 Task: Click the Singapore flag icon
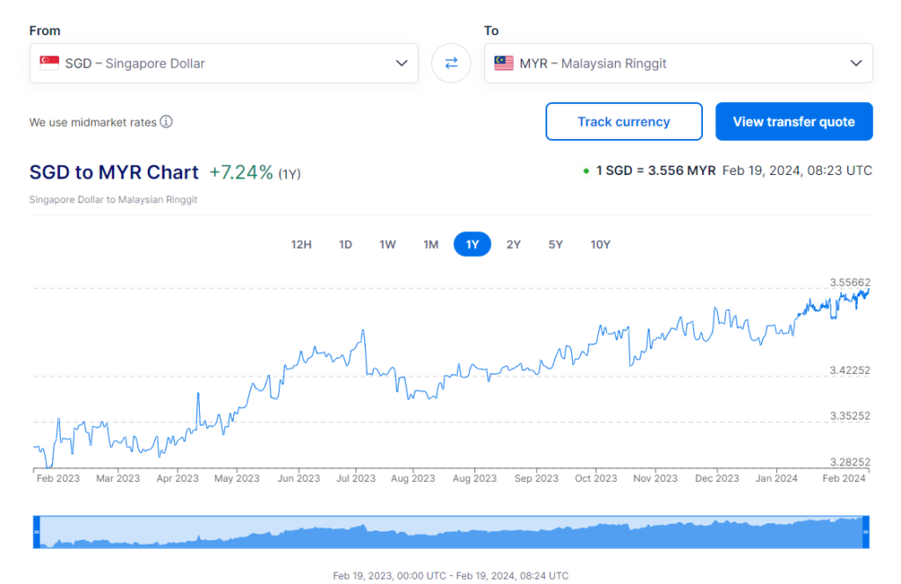tap(49, 63)
